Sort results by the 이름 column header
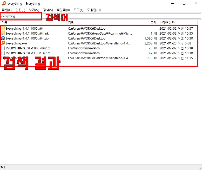The width and height of the screenshot is (202, 170). (x=33, y=23)
